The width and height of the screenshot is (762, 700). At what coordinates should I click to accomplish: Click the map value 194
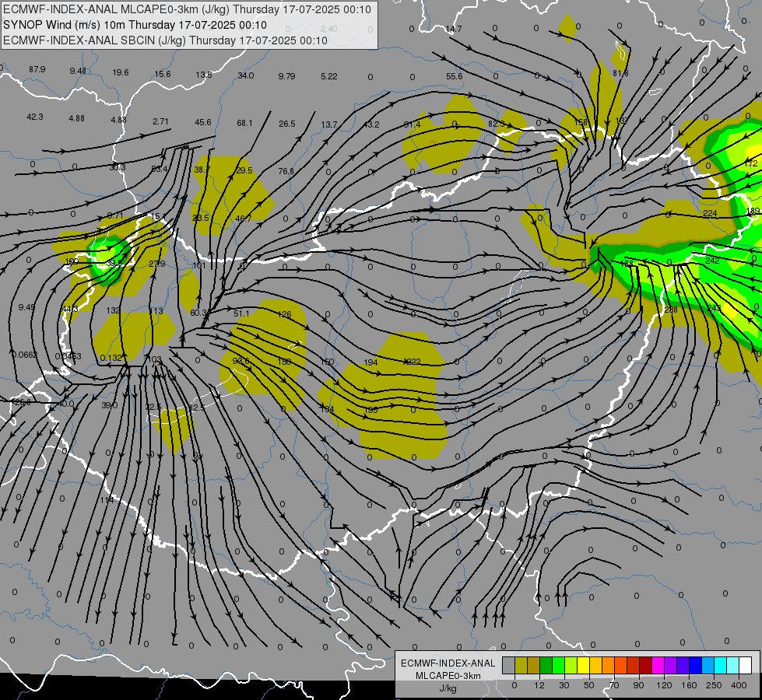pos(370,362)
